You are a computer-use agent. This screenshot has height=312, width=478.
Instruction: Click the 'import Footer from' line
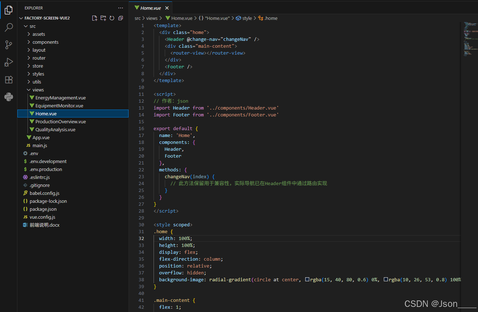[216, 115]
